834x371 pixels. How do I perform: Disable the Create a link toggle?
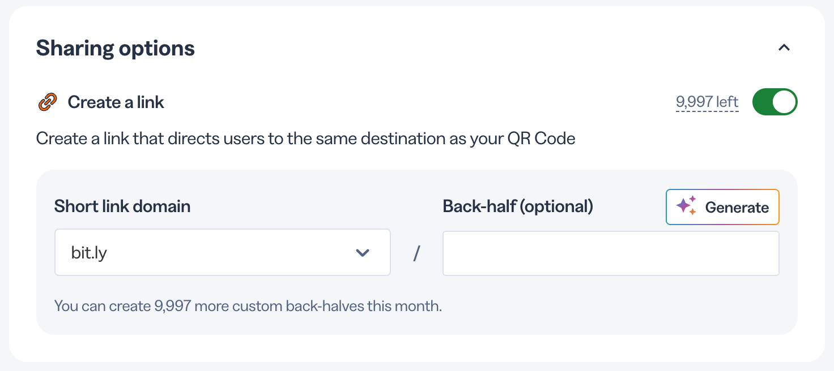tap(775, 102)
